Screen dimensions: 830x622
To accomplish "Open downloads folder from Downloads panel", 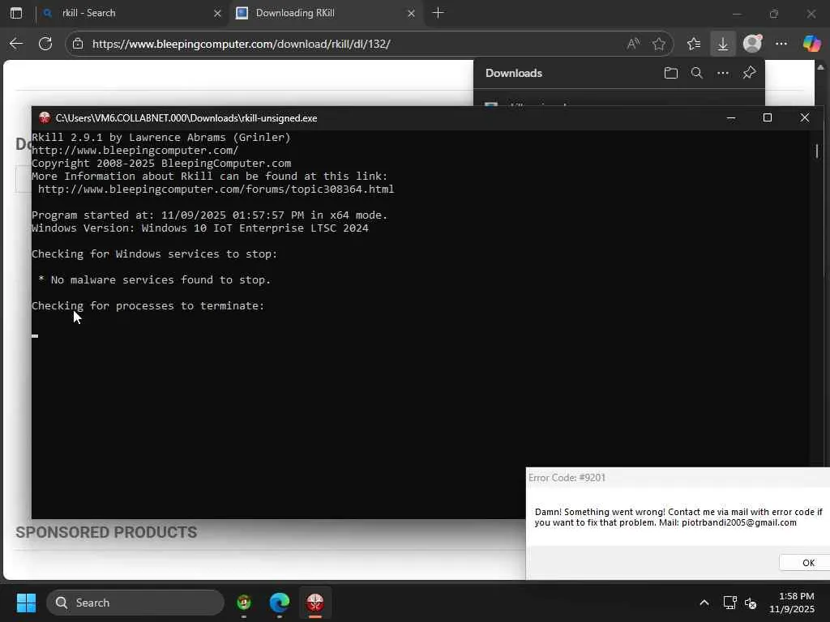I will [670, 73].
